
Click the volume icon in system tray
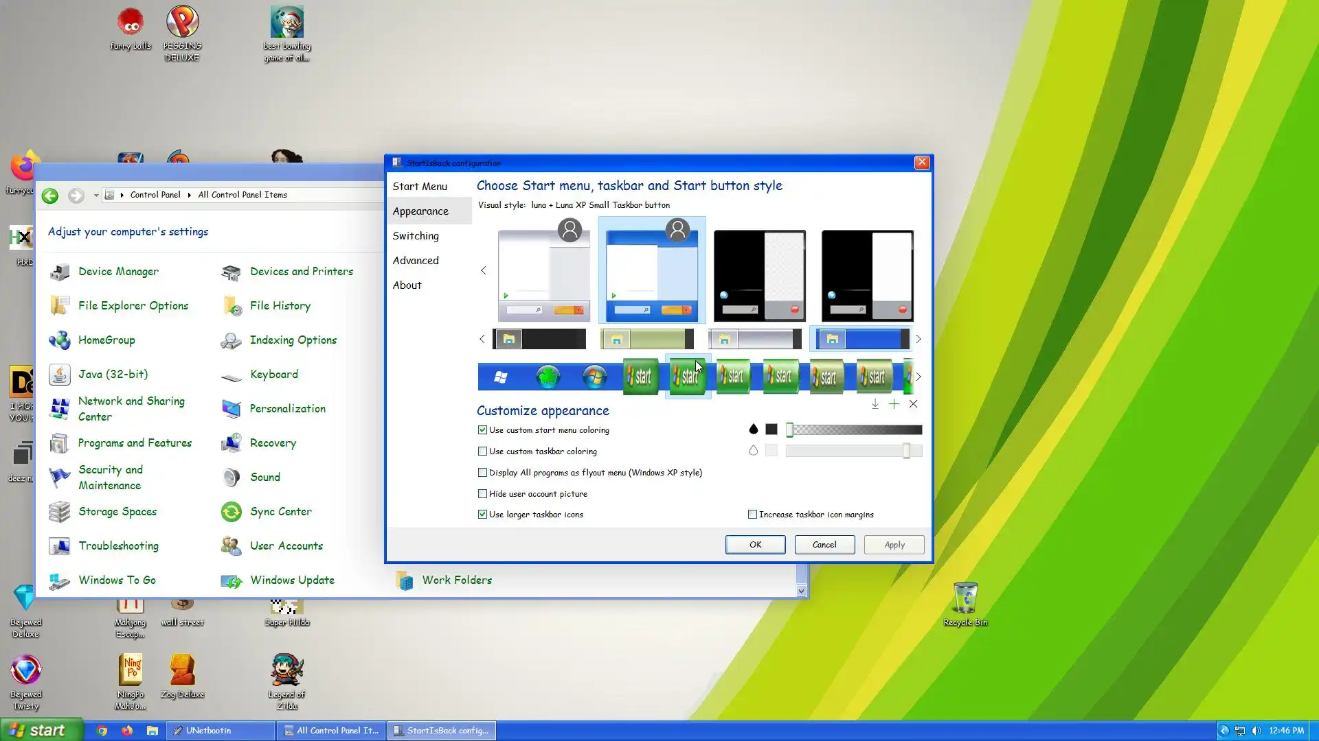[x=1256, y=731]
